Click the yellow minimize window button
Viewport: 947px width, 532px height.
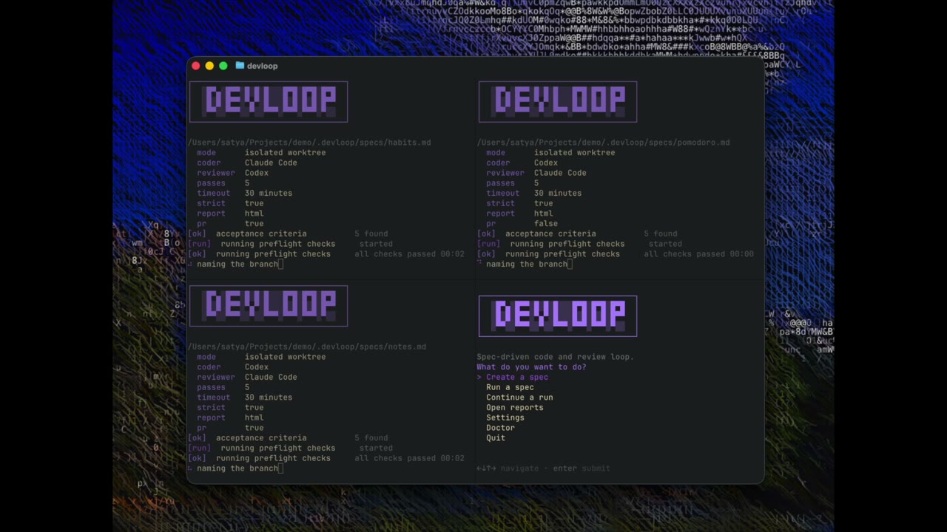click(209, 66)
